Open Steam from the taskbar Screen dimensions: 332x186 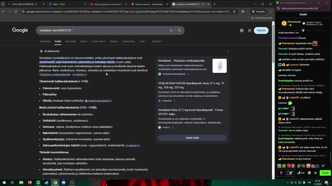(46, 183)
